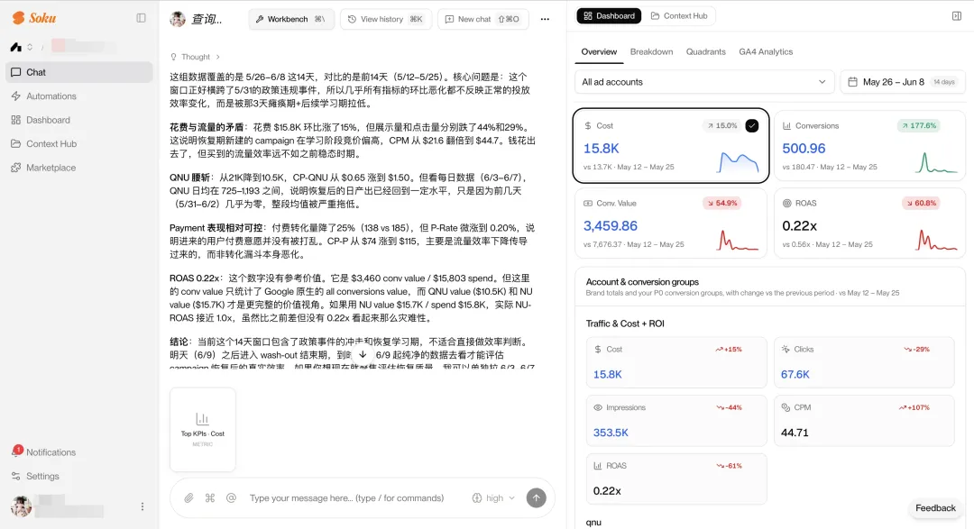Send the message with the arrow button
This screenshot has width=974, height=529.
(536, 498)
